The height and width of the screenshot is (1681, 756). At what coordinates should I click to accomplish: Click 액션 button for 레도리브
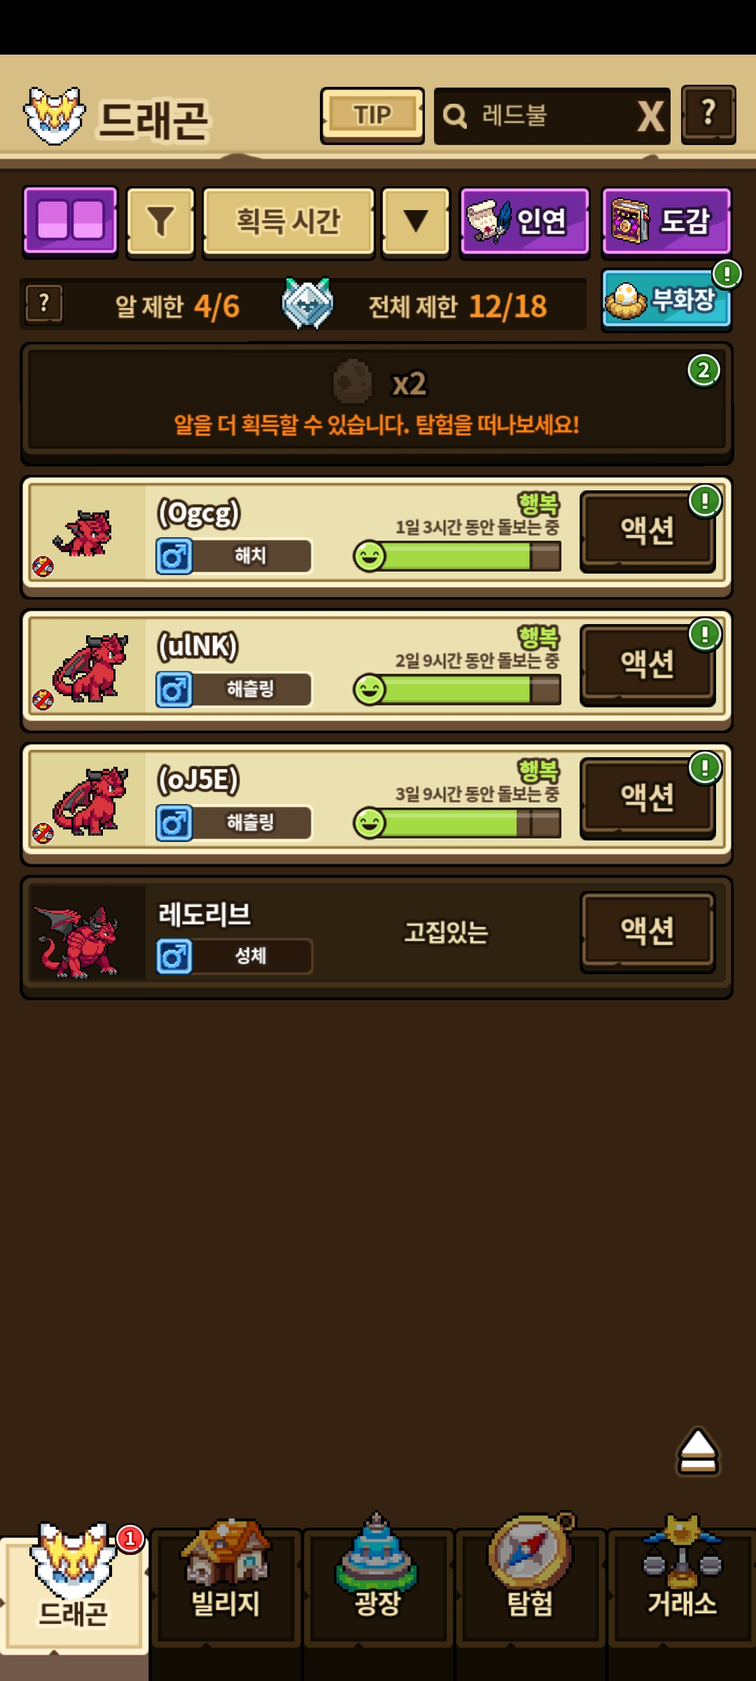pos(647,931)
